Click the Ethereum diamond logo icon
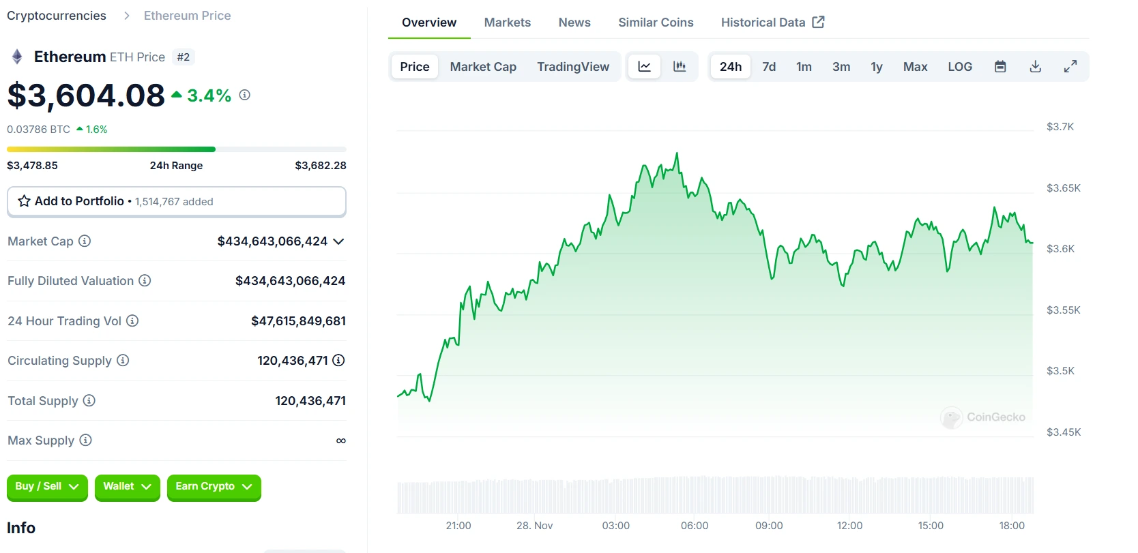Screen dimensions: 1138x553 pyautogui.click(x=17, y=57)
